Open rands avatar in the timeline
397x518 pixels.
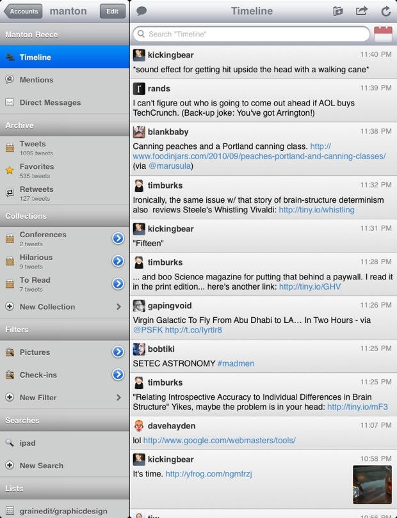[139, 88]
